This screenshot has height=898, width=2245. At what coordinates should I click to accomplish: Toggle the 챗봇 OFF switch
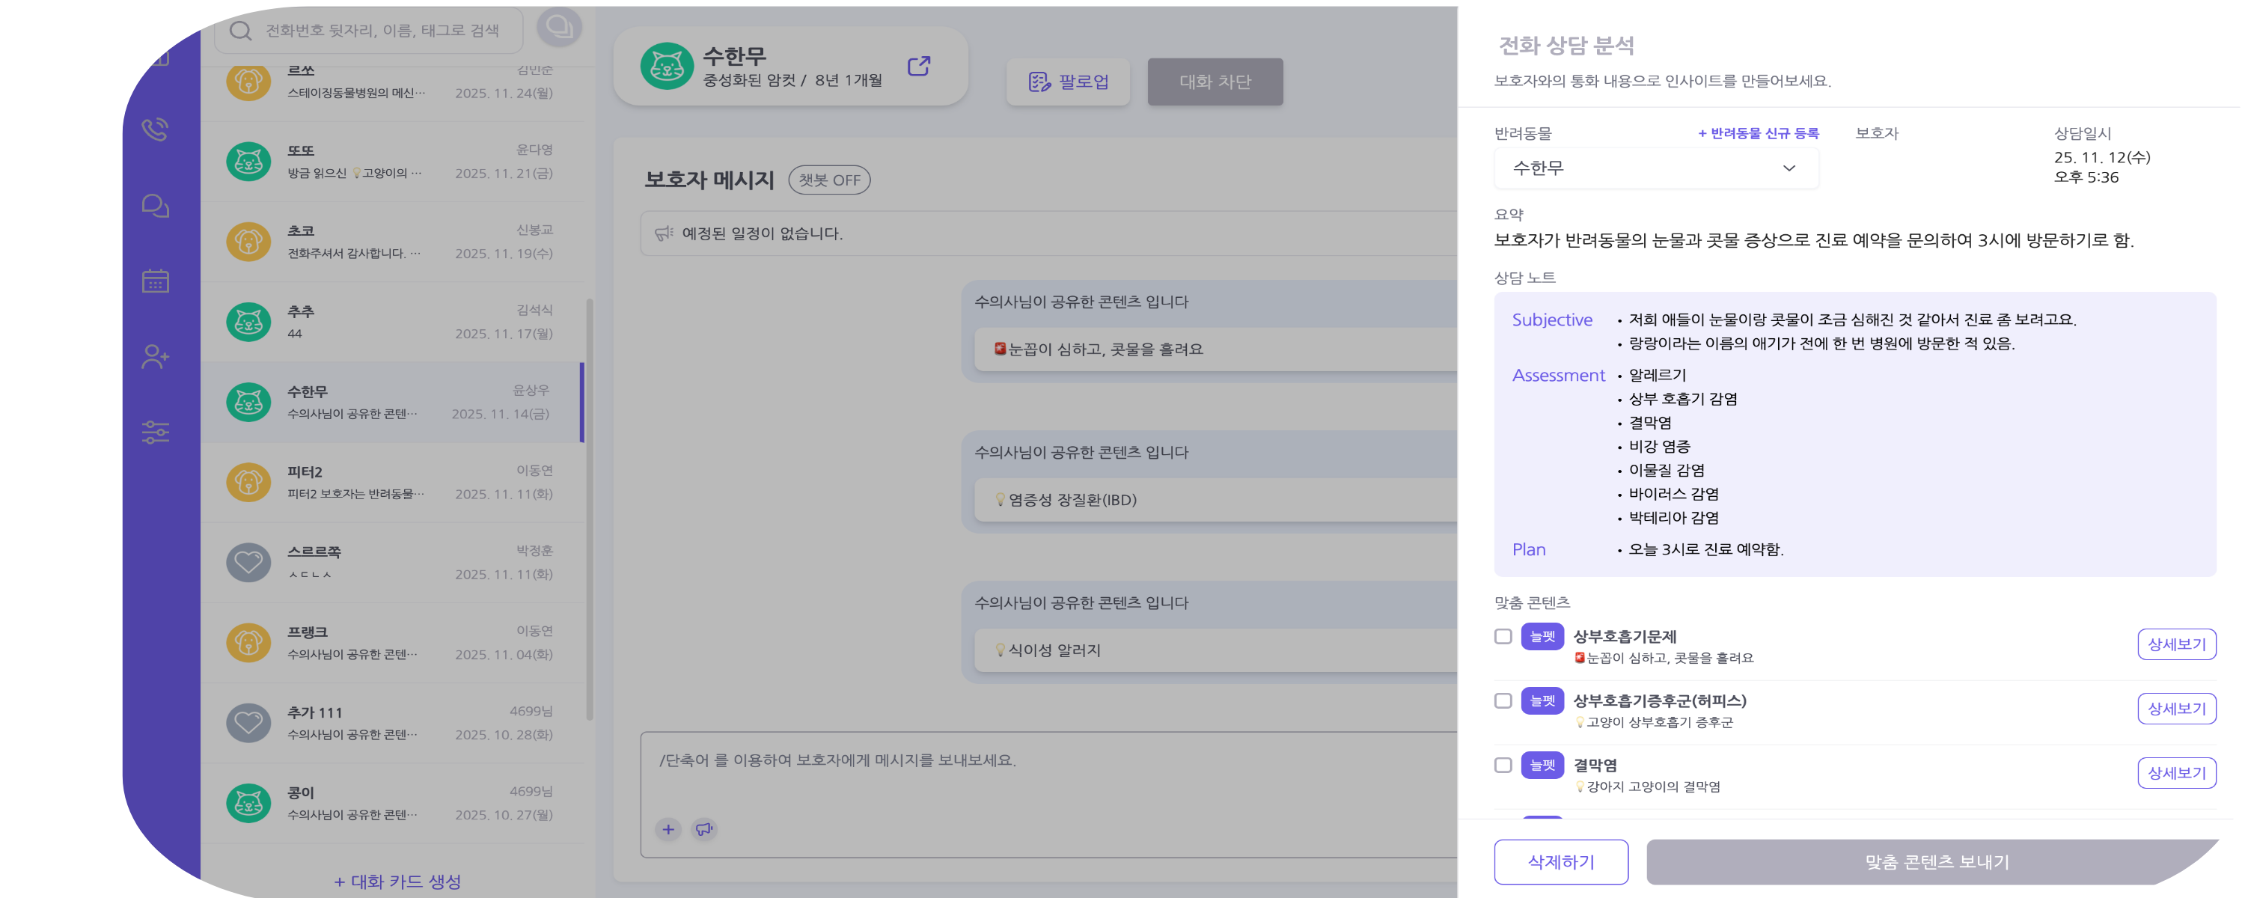click(829, 180)
